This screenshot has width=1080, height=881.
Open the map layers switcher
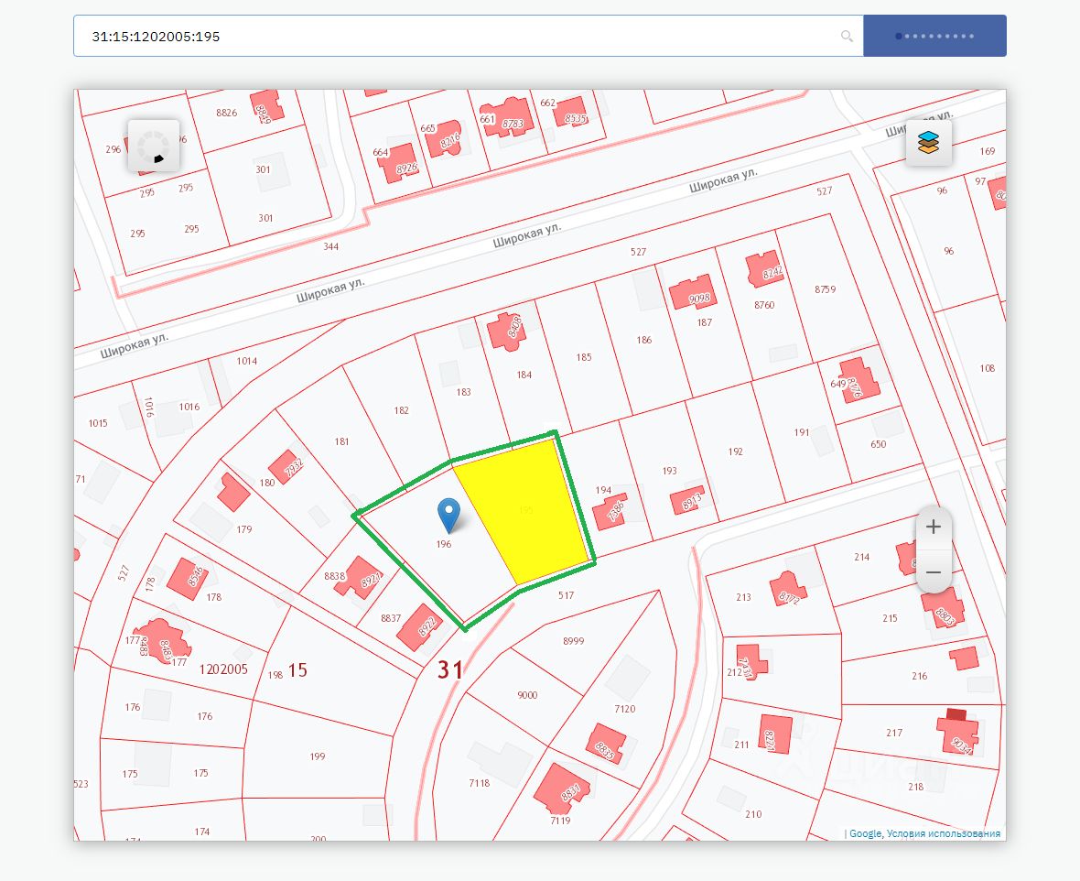coord(928,143)
